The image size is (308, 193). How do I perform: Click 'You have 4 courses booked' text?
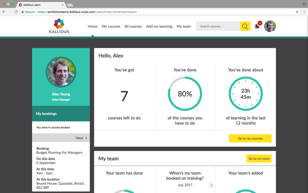click(53, 127)
